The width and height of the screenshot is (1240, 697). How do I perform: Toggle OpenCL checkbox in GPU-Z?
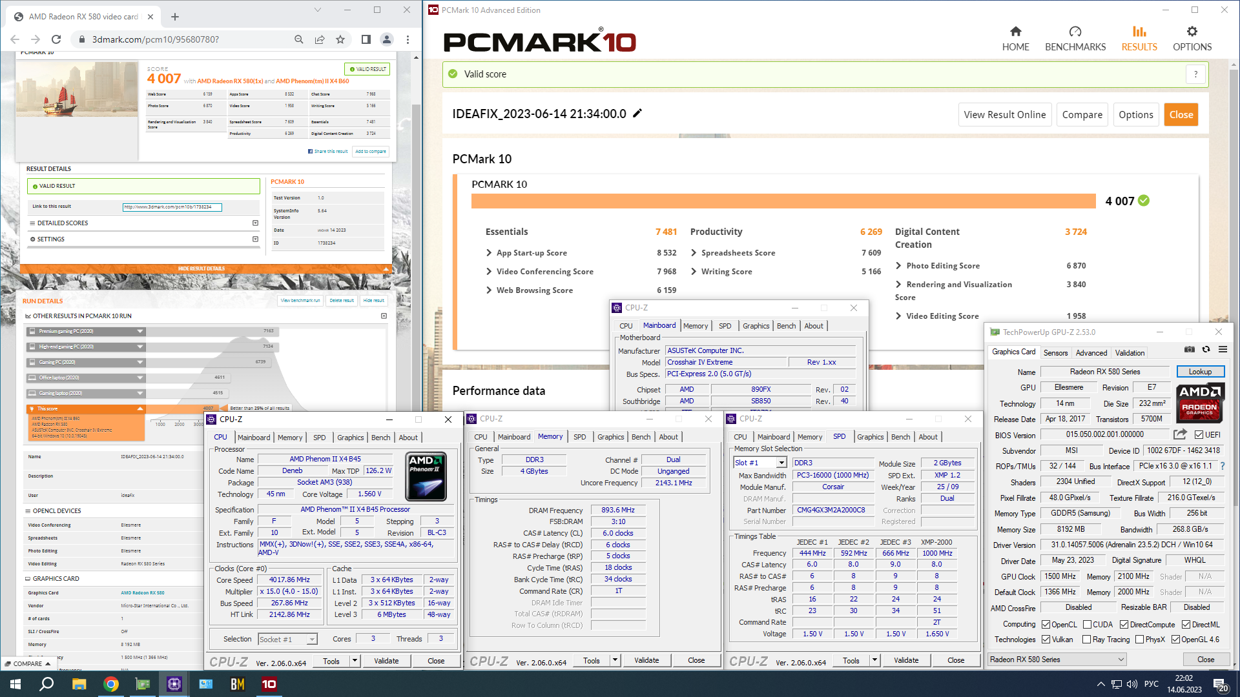point(1046,624)
